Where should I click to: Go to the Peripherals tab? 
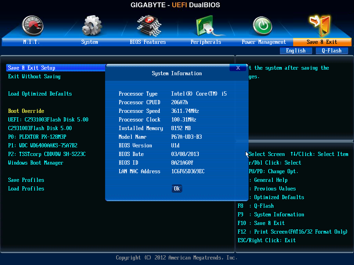coord(206,42)
